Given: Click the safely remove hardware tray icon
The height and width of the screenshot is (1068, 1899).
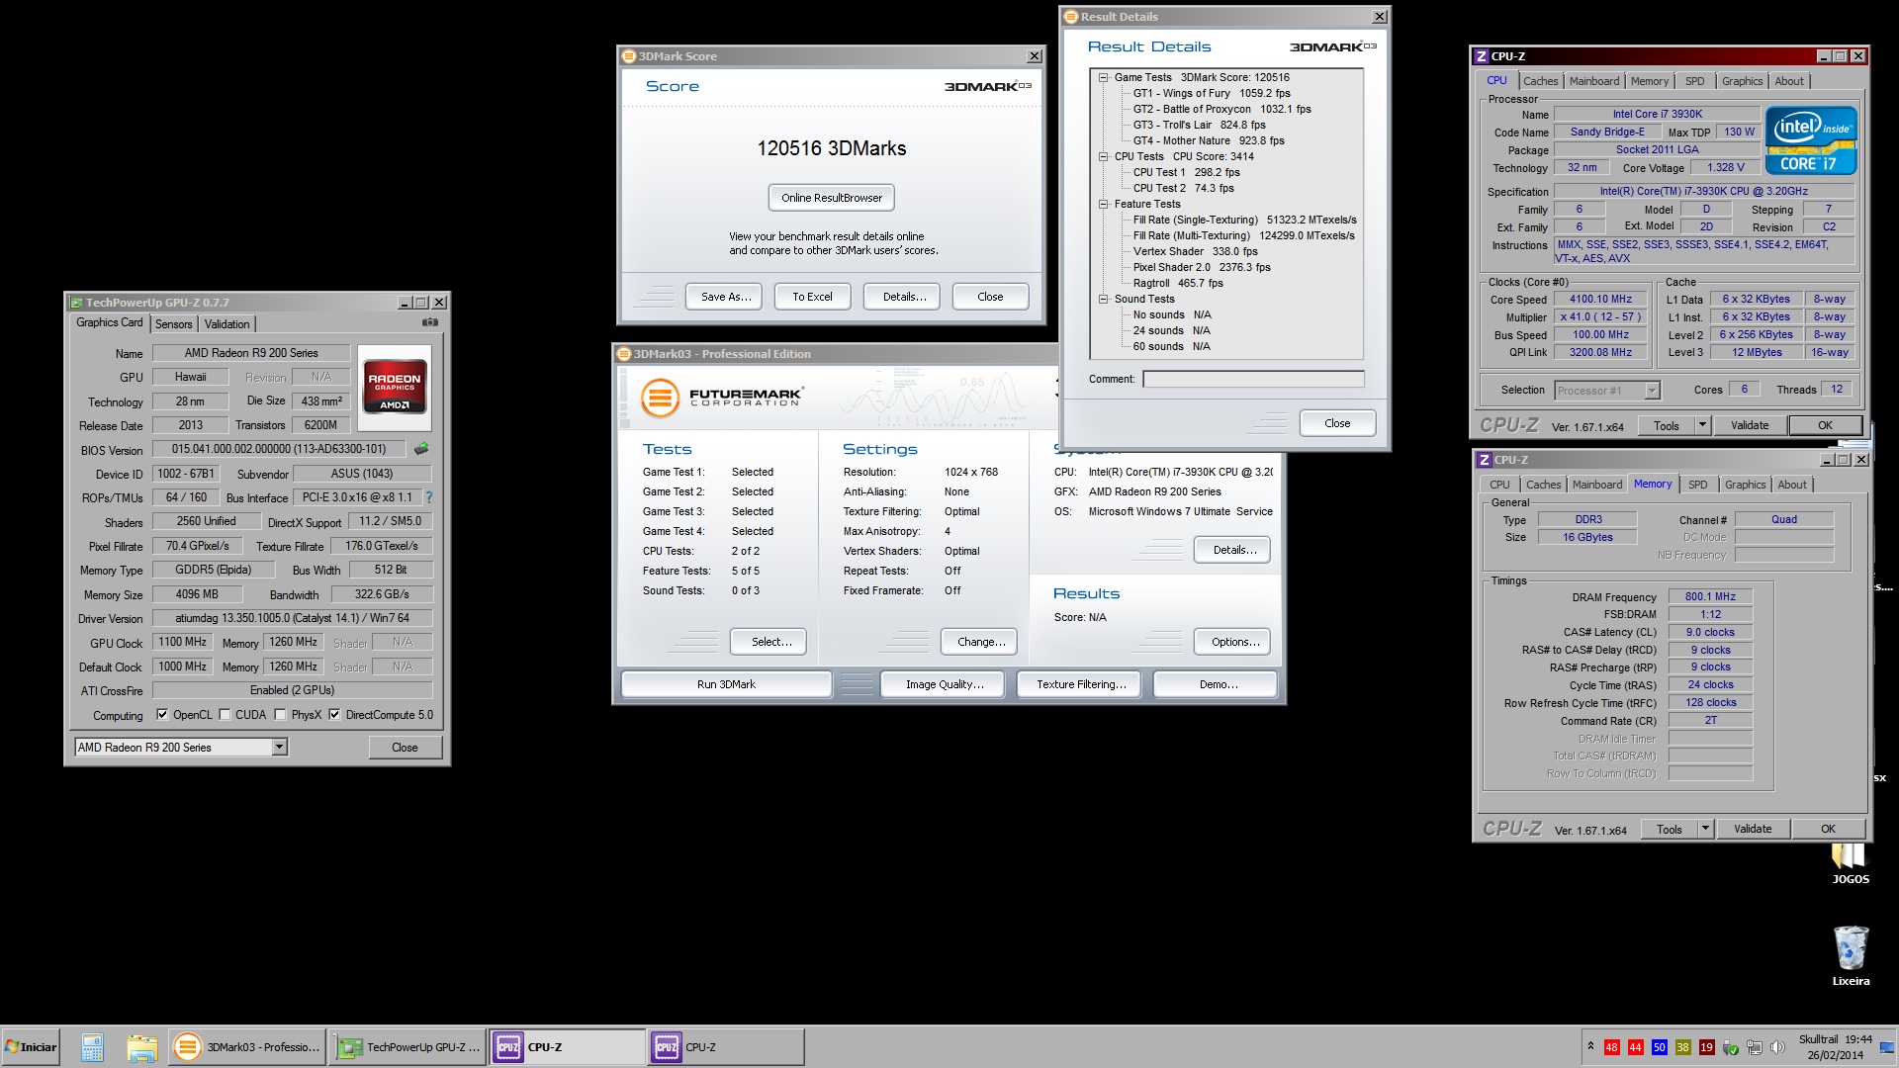Looking at the screenshot, I should pyautogui.click(x=1731, y=1047).
